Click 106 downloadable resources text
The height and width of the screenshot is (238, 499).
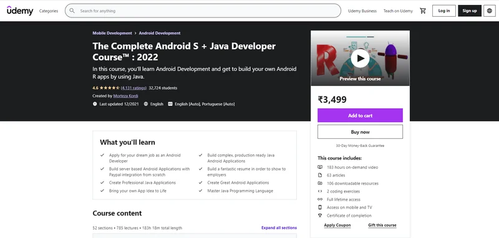352,183
